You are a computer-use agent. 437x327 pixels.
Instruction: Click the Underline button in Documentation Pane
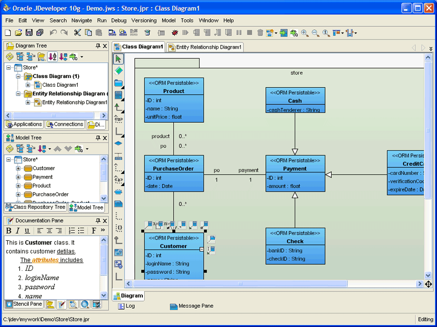(27, 231)
